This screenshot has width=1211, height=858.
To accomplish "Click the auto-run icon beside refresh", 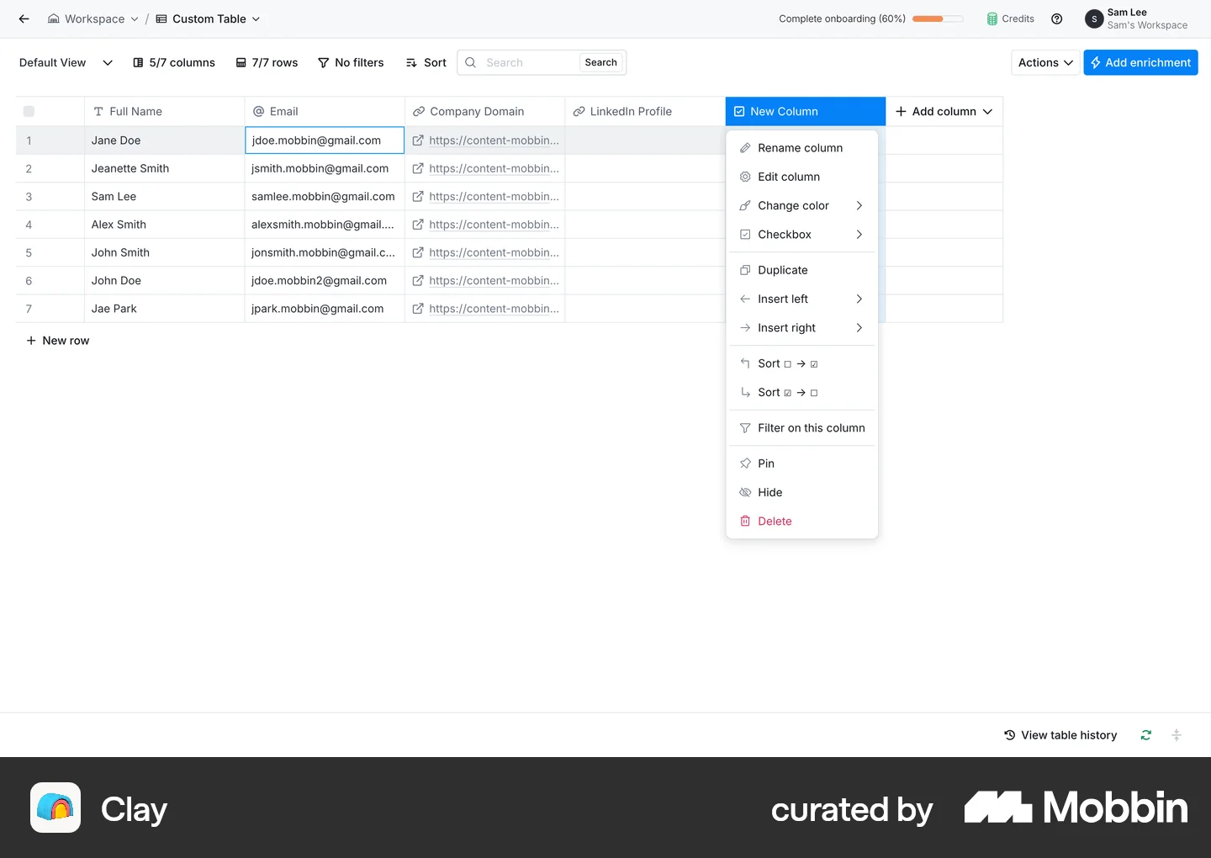I will pyautogui.click(x=1177, y=735).
